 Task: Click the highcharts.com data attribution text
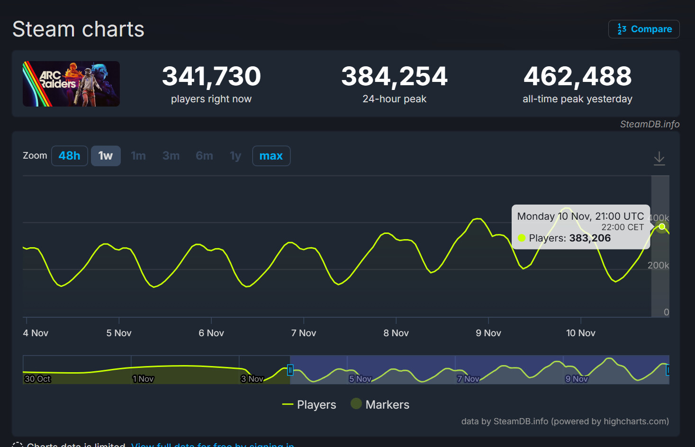coord(565,421)
